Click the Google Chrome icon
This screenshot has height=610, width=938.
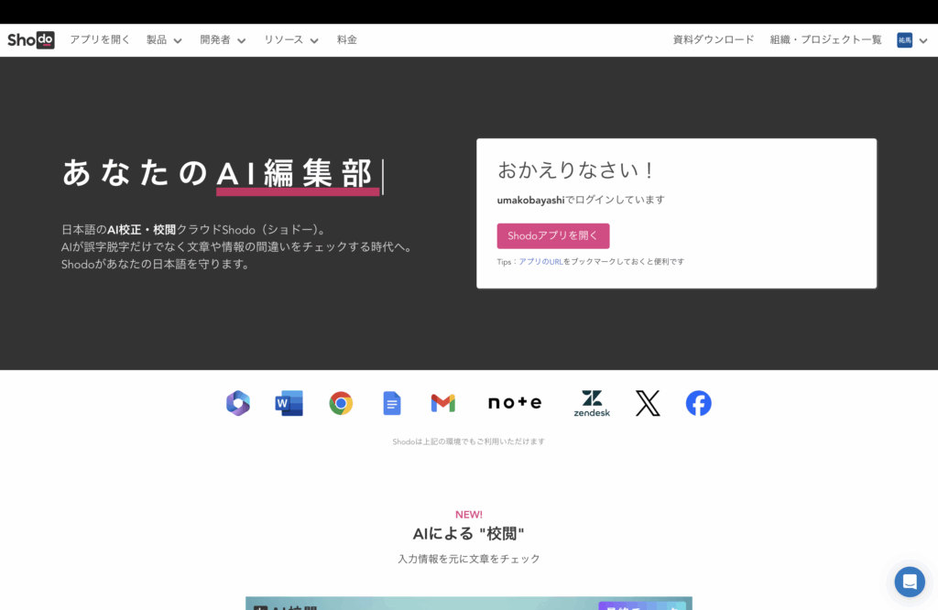[x=341, y=403]
